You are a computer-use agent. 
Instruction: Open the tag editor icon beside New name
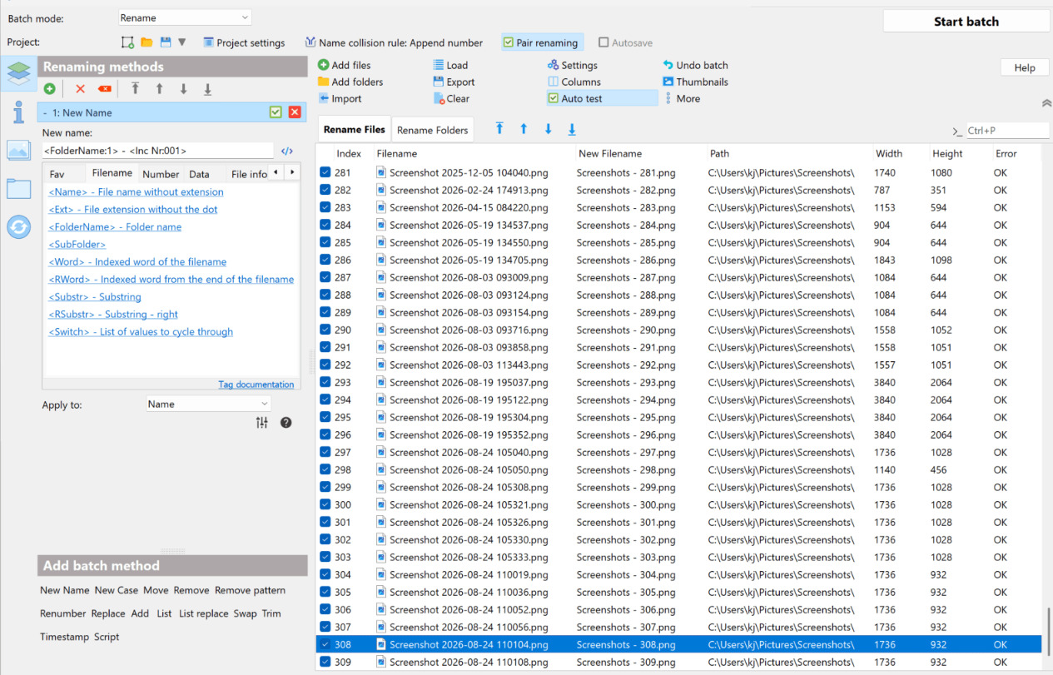tap(287, 151)
